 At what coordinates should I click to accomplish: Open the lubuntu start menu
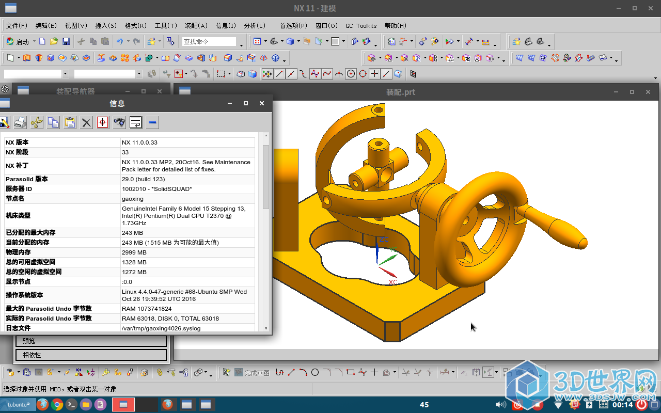point(17,405)
